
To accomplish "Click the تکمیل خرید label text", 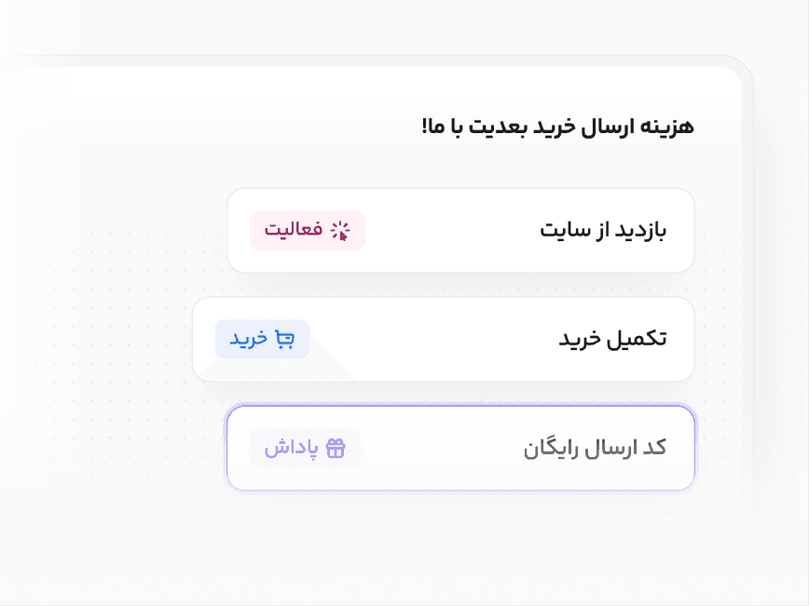I will (613, 339).
